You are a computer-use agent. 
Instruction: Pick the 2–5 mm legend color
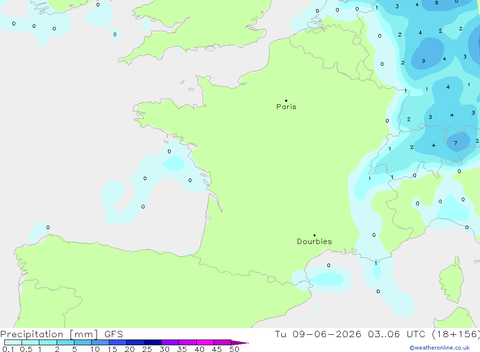tap(65, 342)
